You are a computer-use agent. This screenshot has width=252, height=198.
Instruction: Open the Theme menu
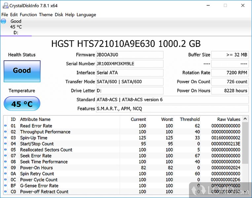point(46,15)
